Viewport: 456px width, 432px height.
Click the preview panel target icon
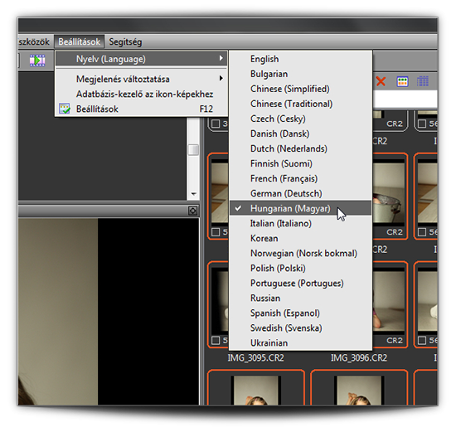pyautogui.click(x=192, y=211)
